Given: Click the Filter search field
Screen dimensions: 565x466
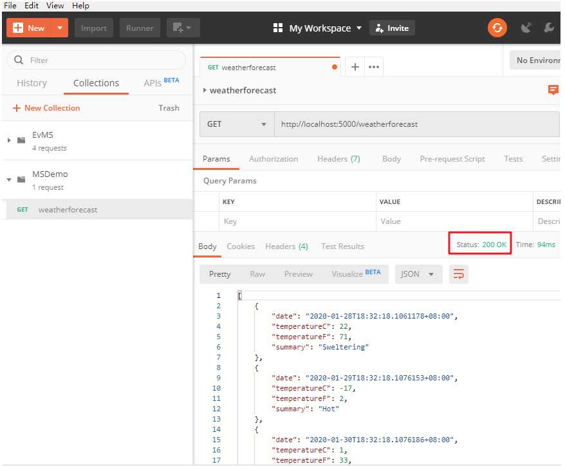Looking at the screenshot, I should [97, 61].
